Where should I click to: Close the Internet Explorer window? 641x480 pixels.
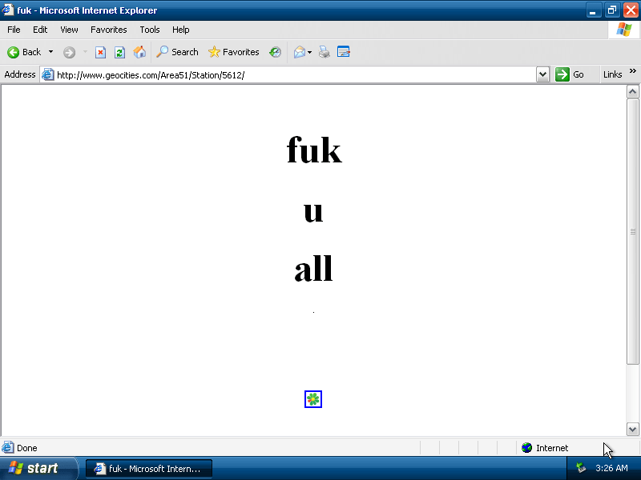631,10
